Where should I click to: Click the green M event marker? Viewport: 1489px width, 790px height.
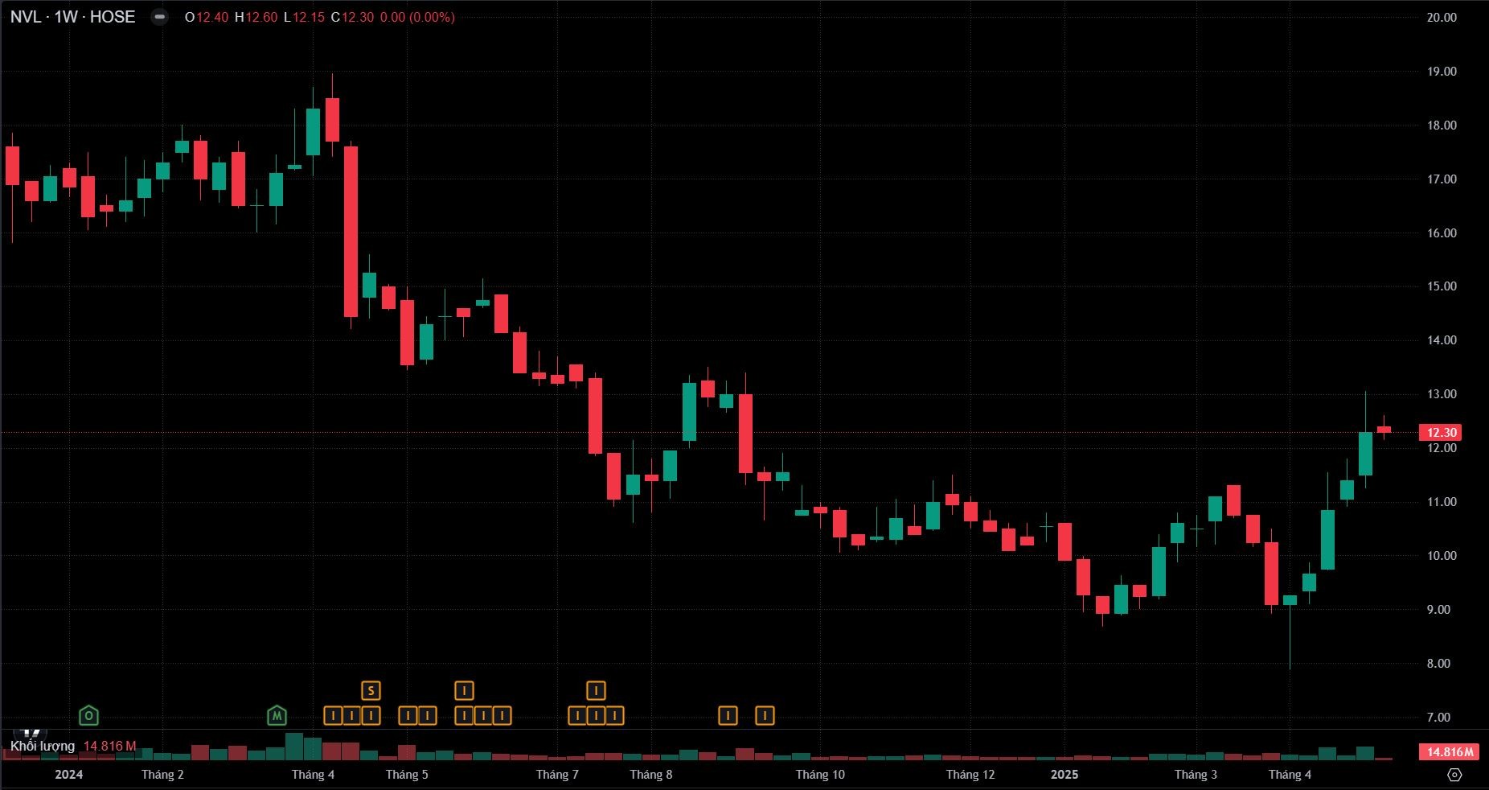tap(277, 715)
